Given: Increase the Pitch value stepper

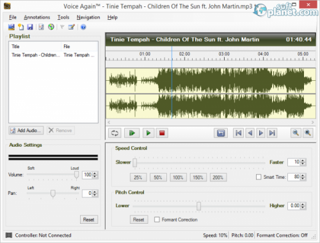Looking at the screenshot, I should [x=303, y=204].
